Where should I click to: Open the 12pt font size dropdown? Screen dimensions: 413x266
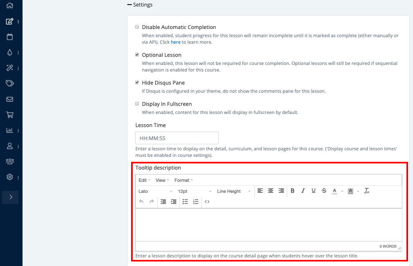pos(194,191)
